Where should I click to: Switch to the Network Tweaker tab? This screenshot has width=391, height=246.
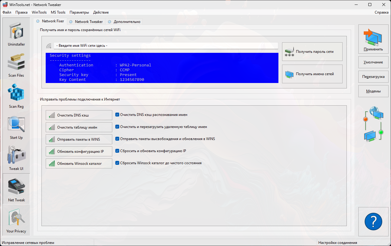coord(86,22)
